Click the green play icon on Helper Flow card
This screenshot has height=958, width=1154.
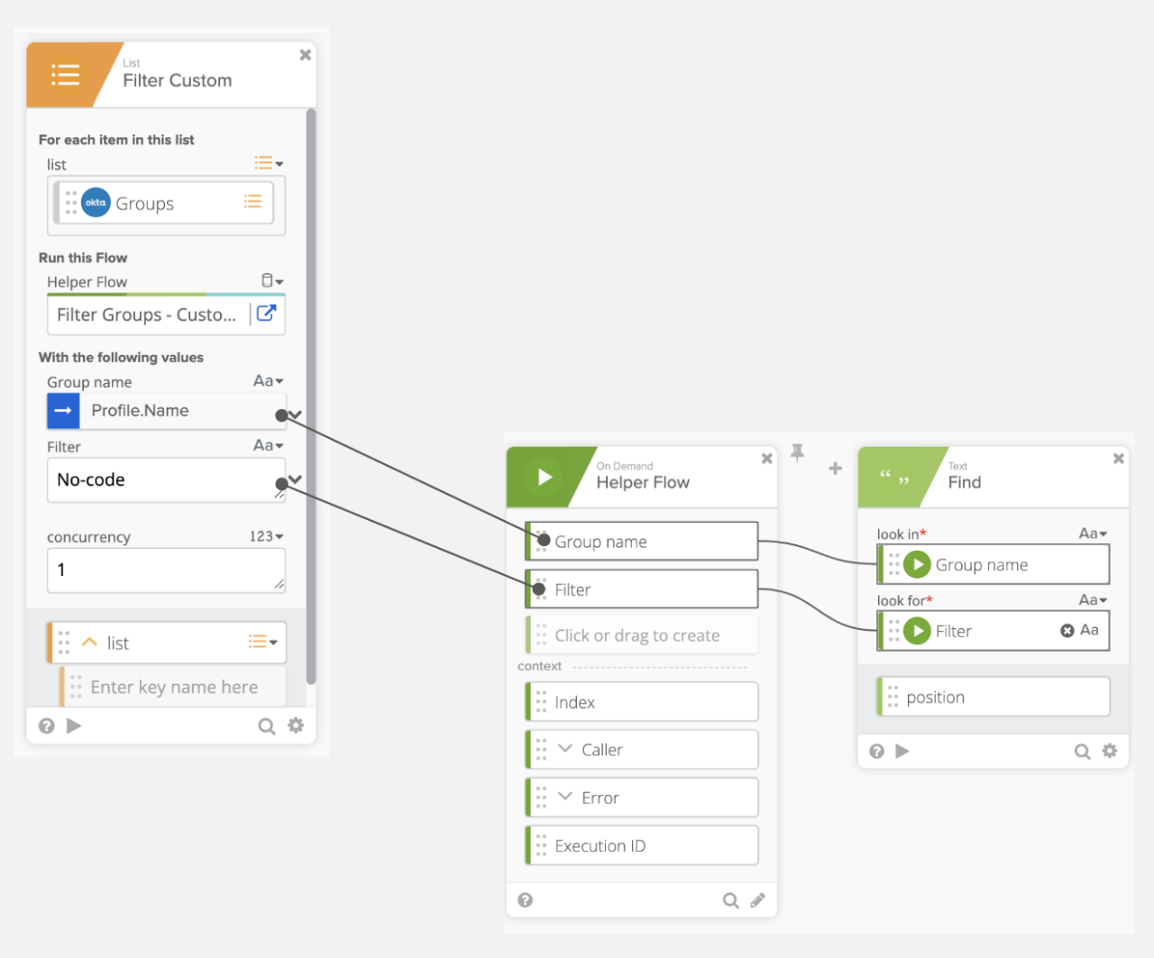click(544, 477)
